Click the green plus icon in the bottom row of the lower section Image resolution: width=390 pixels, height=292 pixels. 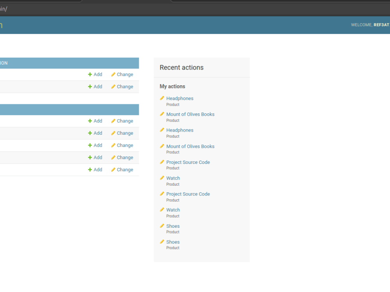tap(90, 169)
